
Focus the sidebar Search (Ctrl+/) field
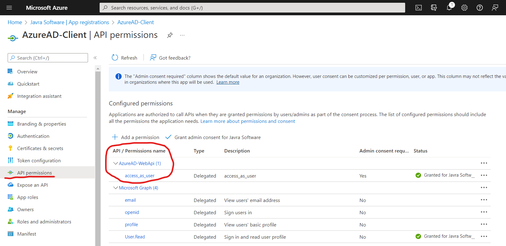(x=48, y=58)
